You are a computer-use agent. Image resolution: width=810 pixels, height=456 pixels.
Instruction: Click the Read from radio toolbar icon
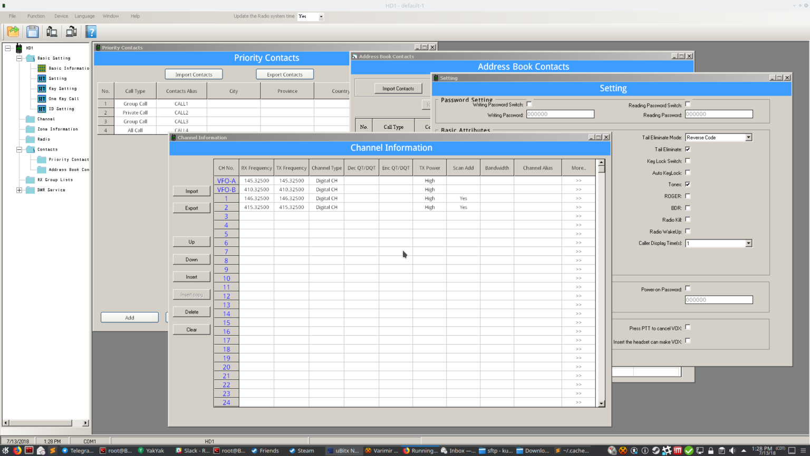(x=52, y=32)
